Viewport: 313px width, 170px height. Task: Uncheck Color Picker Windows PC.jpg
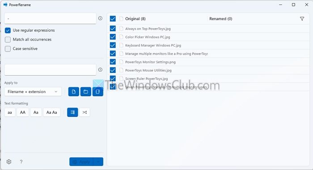point(113,37)
